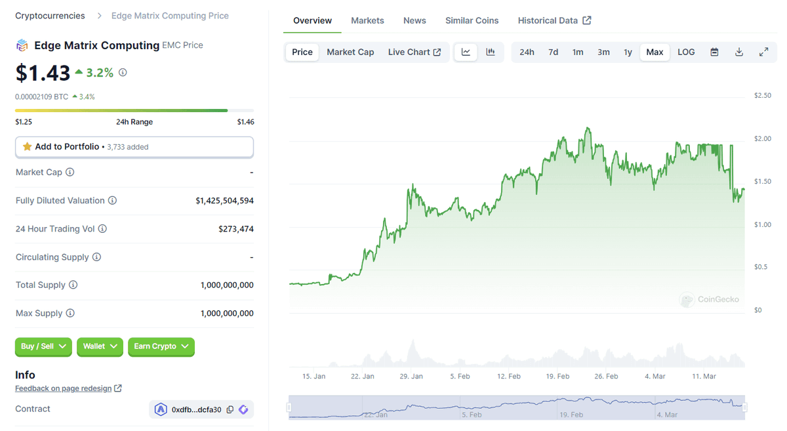
Task: Click info icon beside Market Cap
Action: click(70, 172)
